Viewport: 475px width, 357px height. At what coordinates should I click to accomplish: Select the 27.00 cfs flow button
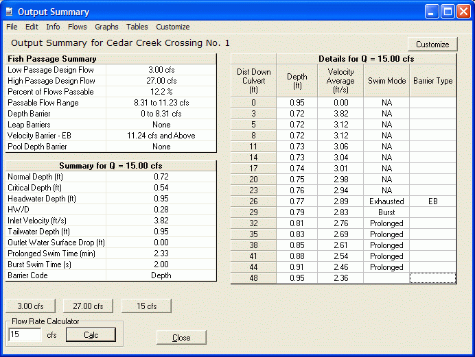tap(88, 306)
